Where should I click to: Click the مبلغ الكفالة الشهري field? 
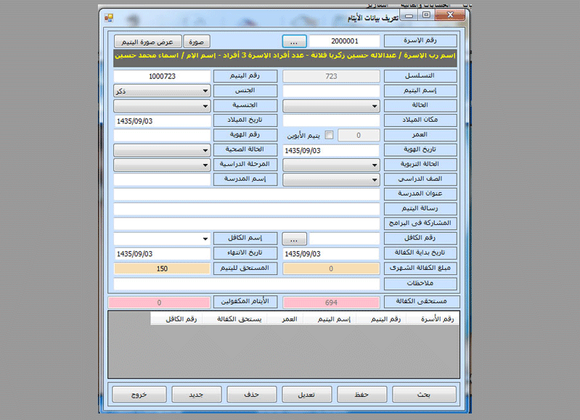pyautogui.click(x=331, y=268)
